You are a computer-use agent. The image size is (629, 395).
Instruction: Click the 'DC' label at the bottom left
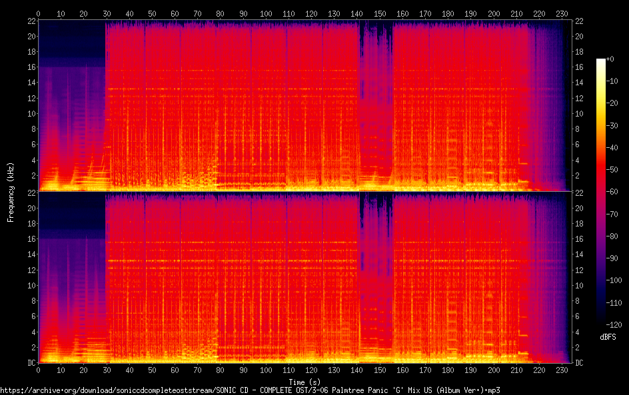tap(30, 363)
